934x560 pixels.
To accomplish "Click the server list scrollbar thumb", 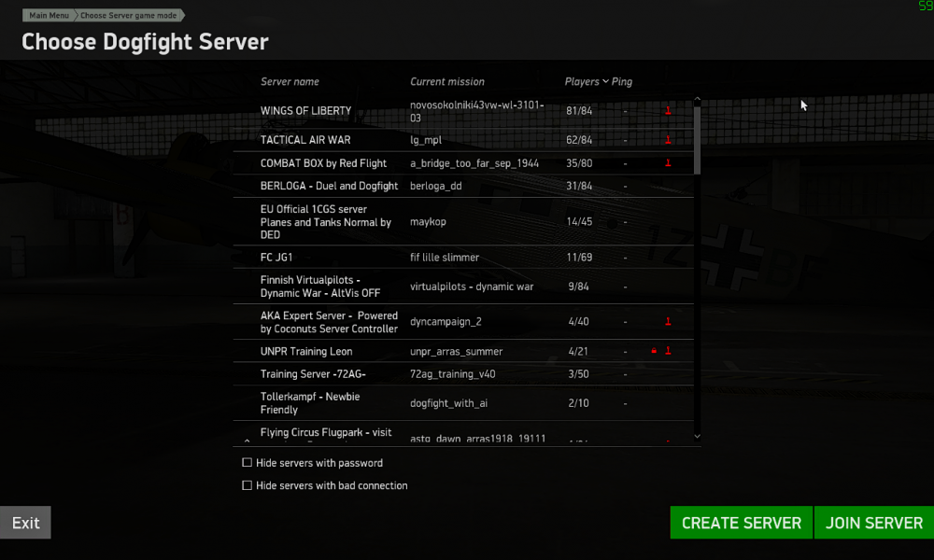I will [697, 140].
